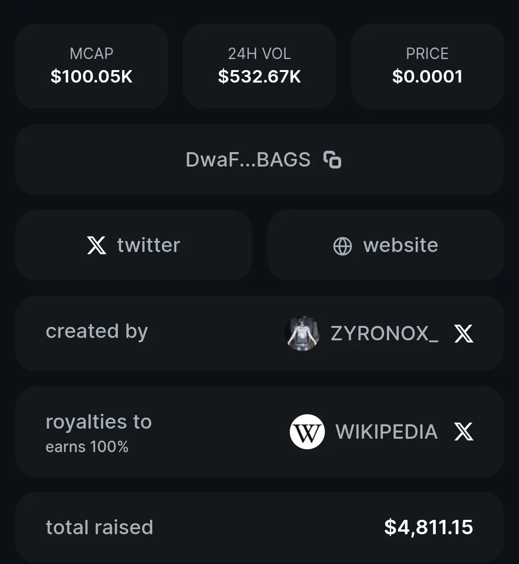The height and width of the screenshot is (564, 519).
Task: Open WIKIPEDIA X profile icon
Action: 464,432
